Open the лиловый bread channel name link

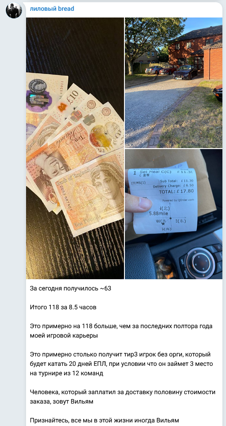click(x=52, y=9)
